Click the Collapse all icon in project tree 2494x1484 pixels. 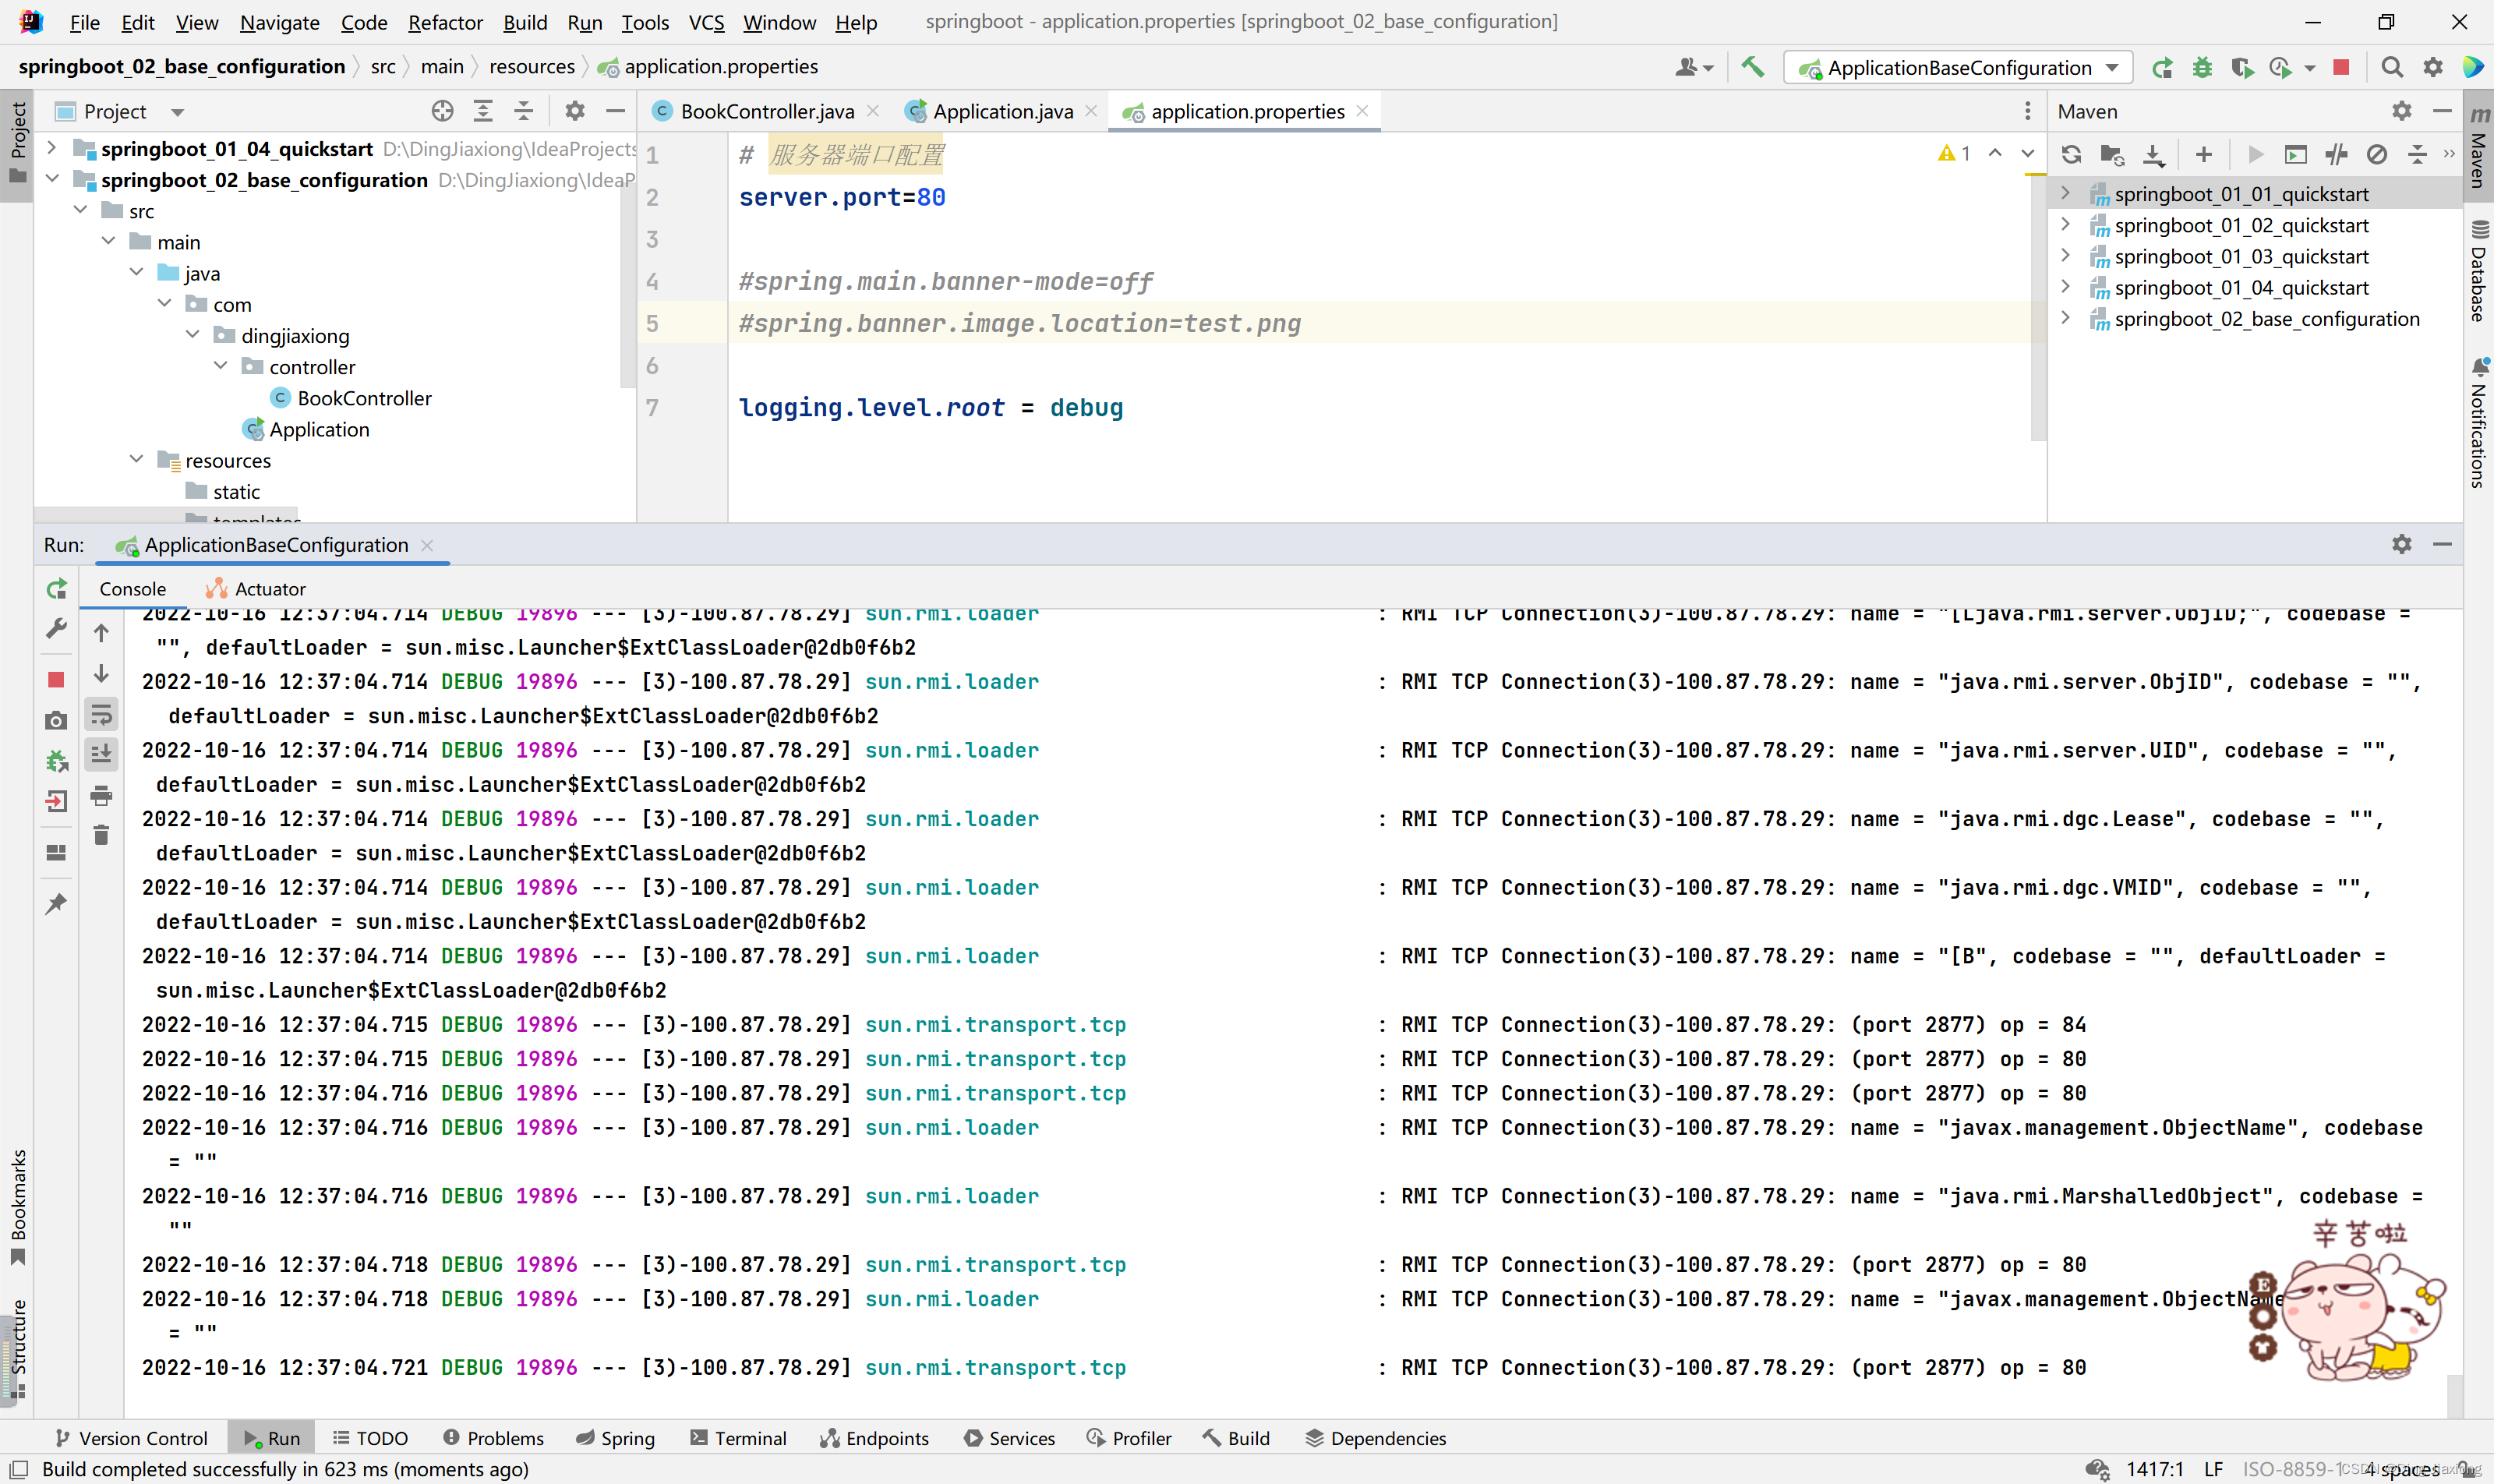[x=523, y=111]
